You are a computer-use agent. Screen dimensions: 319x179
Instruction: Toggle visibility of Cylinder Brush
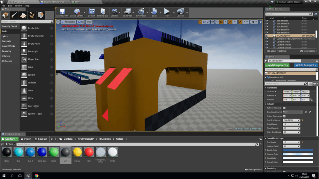tap(267, 42)
